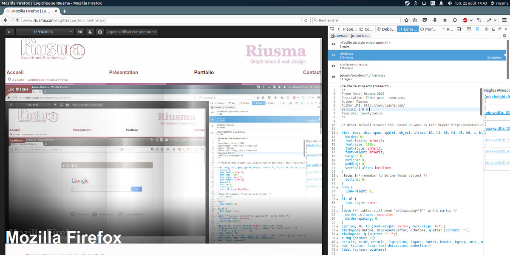Open the Inspecteur tab in DevTools
510x255 pixels.
347,29
